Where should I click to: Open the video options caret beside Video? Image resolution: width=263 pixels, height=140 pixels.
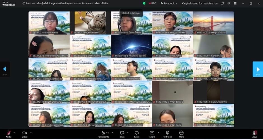coord(31,133)
